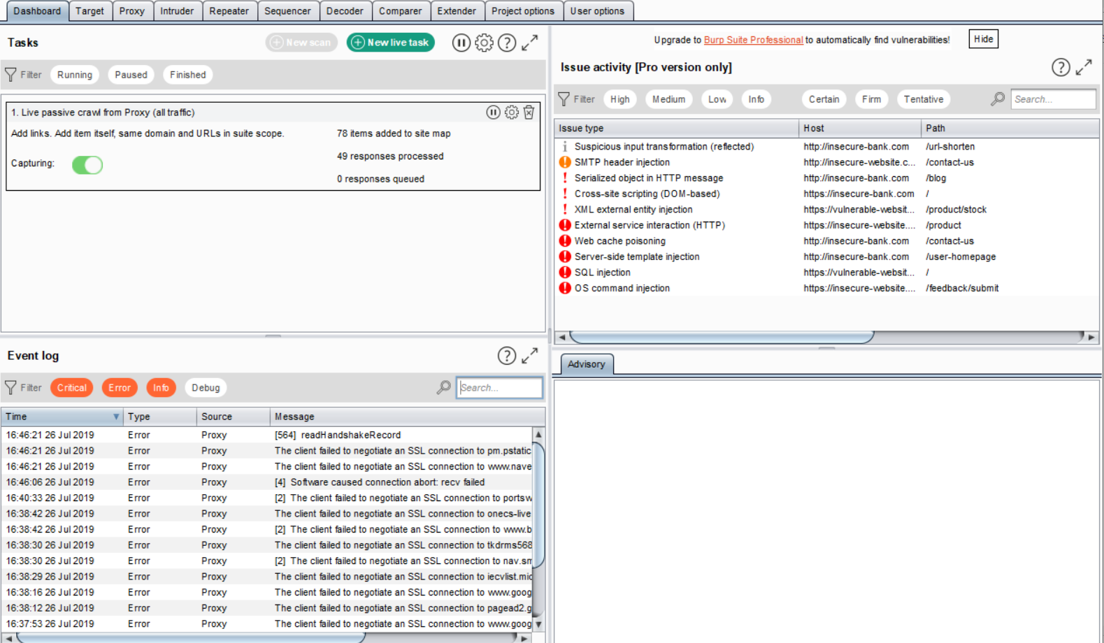The image size is (1104, 643).
Task: Toggle the High severity issue filter
Action: (620, 99)
